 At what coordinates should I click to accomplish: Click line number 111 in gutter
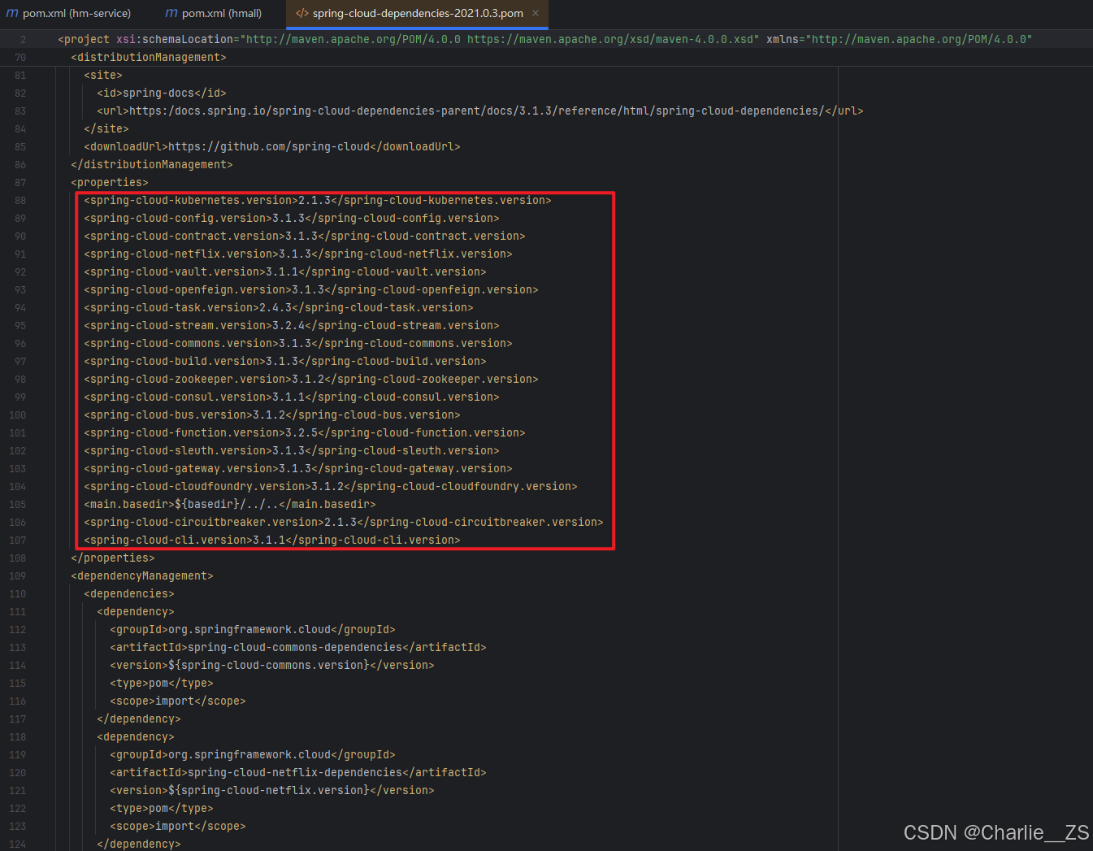(x=18, y=611)
